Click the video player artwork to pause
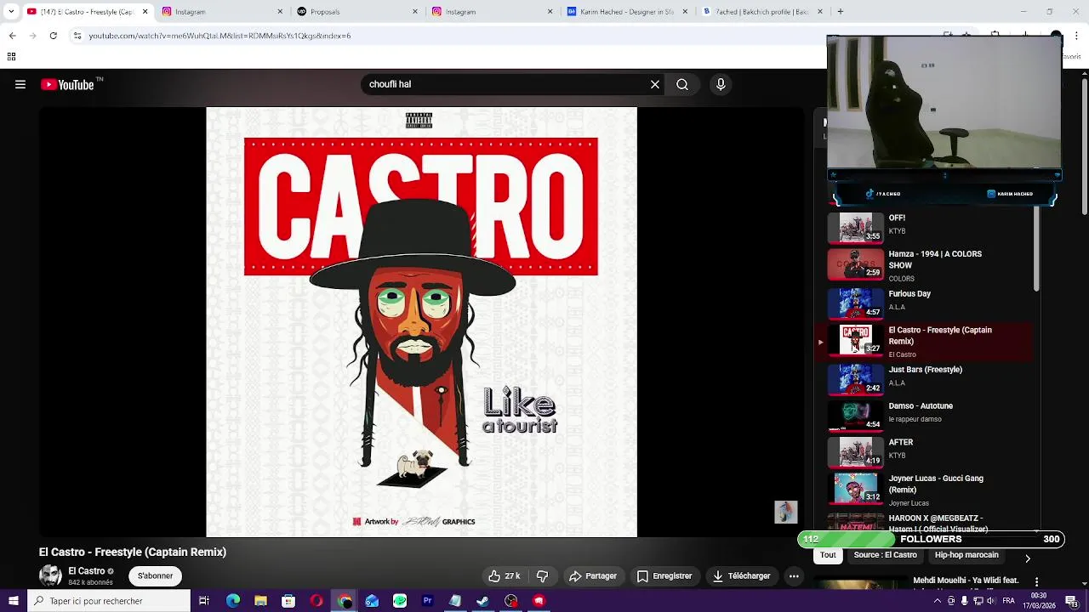Screen dimensions: 1089x612 [421, 322]
